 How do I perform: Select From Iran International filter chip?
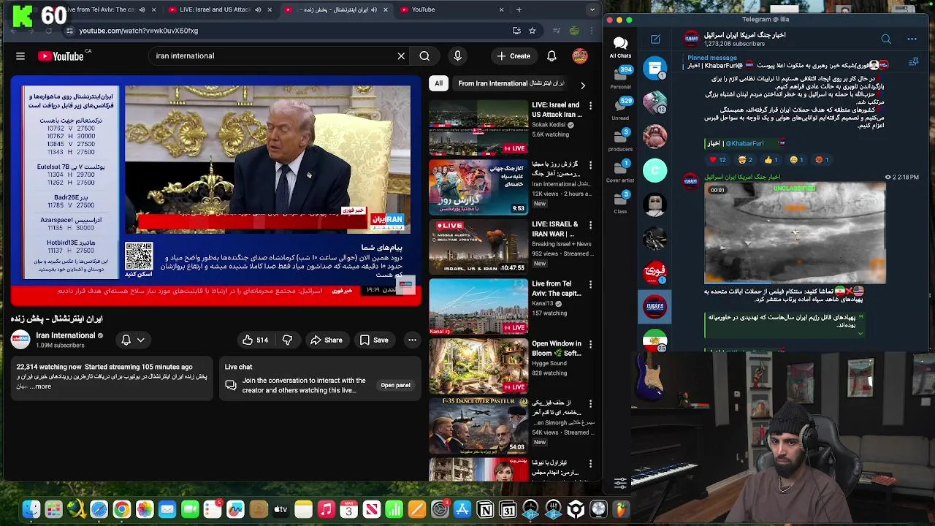point(511,83)
